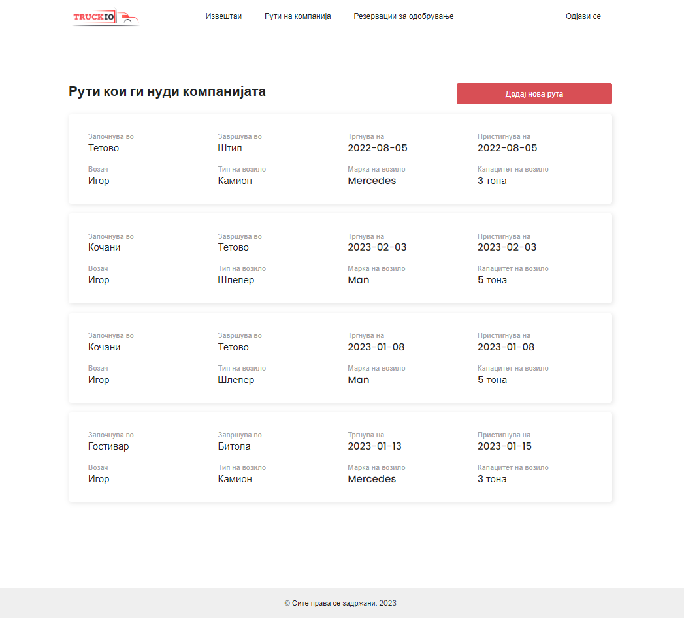The image size is (684, 618).
Task: Click the heading Рути кои ги нуди компанијата
Action: (167, 92)
